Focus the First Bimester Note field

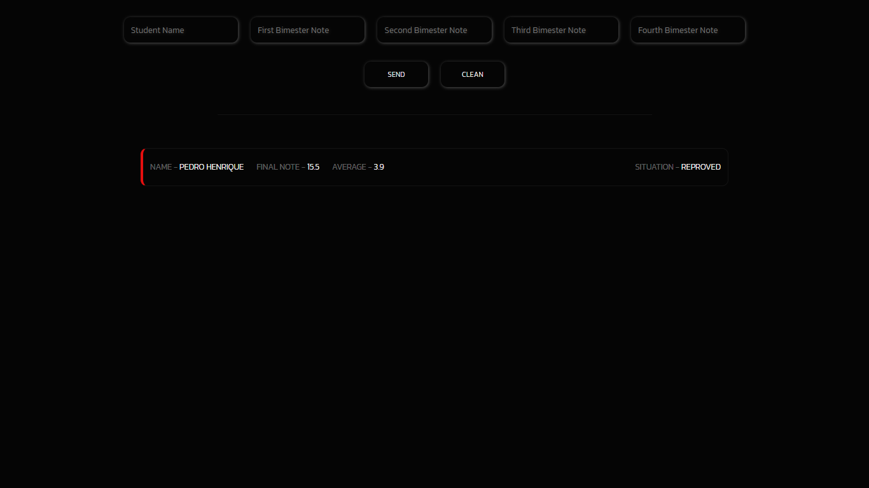(x=307, y=30)
